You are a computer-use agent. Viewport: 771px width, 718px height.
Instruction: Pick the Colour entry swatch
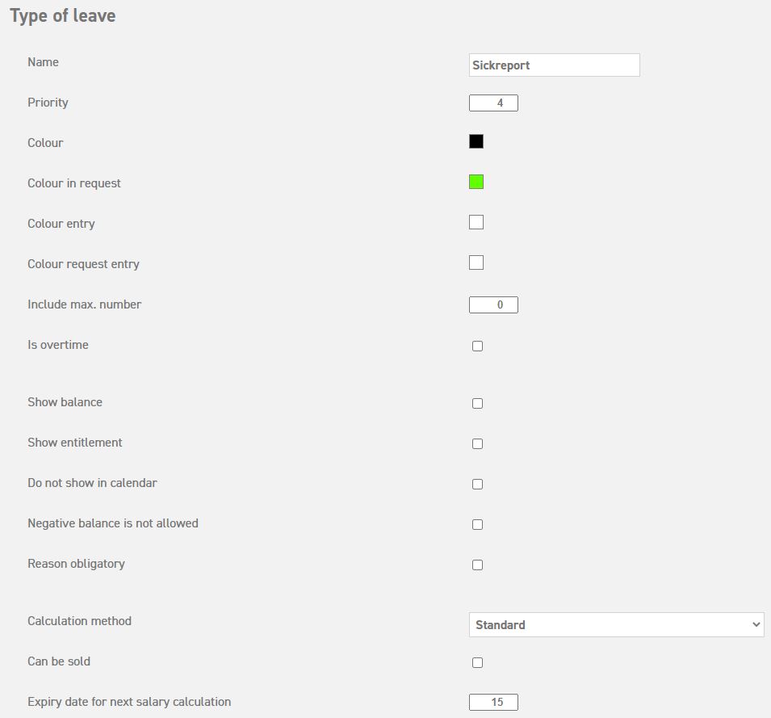point(476,223)
